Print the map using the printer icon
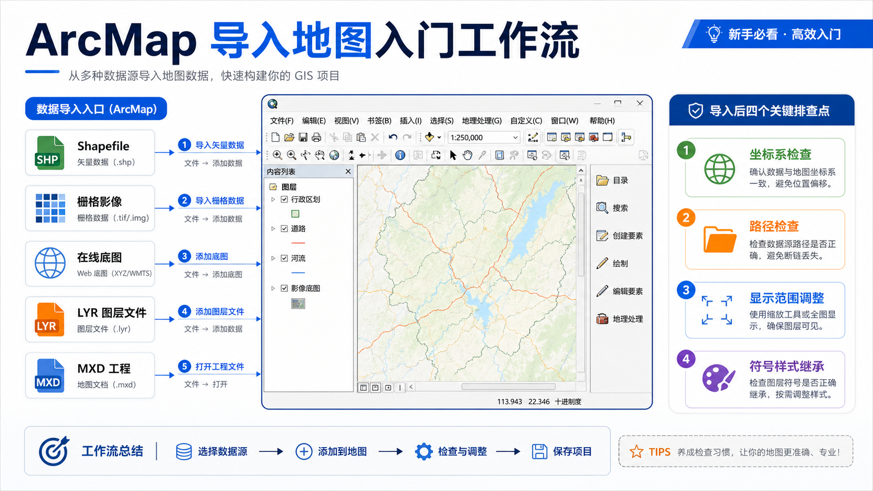The height and width of the screenshot is (491, 873). 316,137
